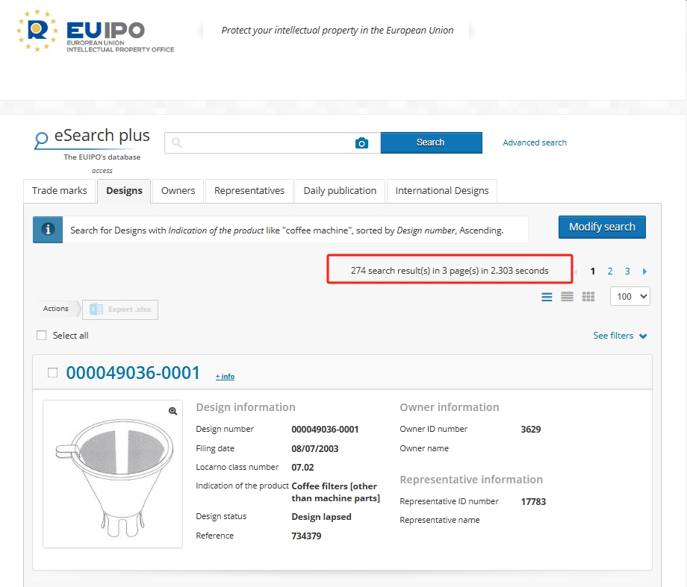Switch to compact list view icon

[x=567, y=297]
